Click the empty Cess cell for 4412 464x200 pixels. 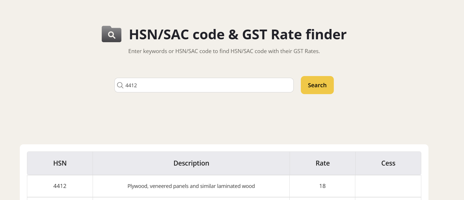(388, 186)
